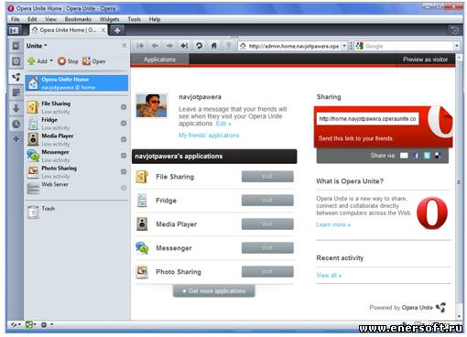467x337 pixels.
Task: Open Photo Sharing settings gear
Action: pyautogui.click(x=124, y=171)
